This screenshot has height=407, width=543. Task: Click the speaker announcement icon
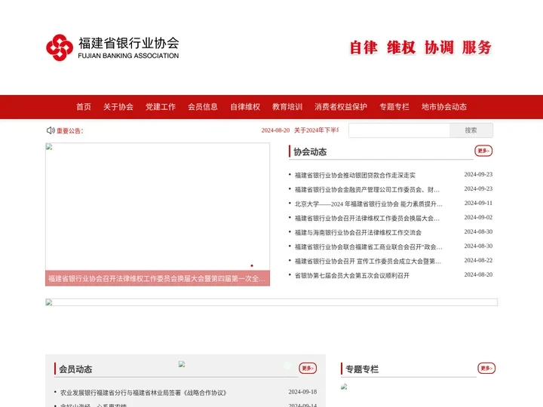click(x=51, y=130)
